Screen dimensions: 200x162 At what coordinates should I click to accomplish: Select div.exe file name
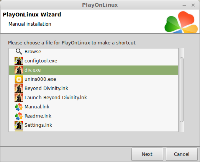tap(33, 70)
